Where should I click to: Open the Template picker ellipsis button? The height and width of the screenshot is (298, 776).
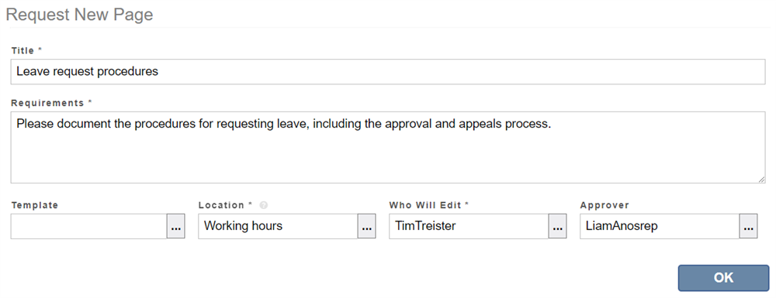tap(175, 227)
